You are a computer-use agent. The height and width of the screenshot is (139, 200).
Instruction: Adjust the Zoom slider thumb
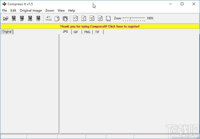(x=130, y=18)
